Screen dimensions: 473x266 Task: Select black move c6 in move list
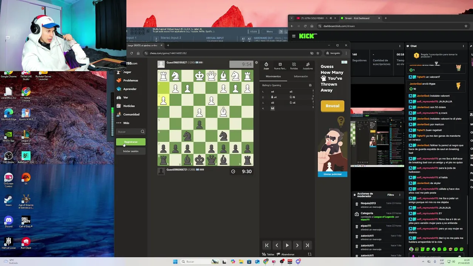[293, 103]
